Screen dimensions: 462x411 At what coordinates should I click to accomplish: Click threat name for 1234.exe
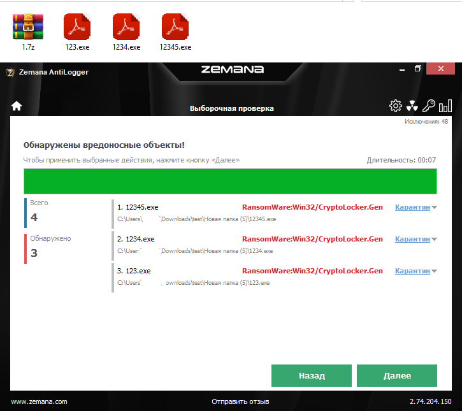point(312,239)
